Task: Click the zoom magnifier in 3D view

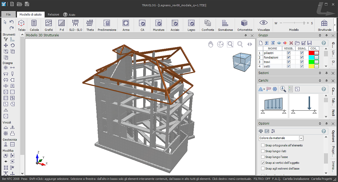Action: tap(230, 44)
